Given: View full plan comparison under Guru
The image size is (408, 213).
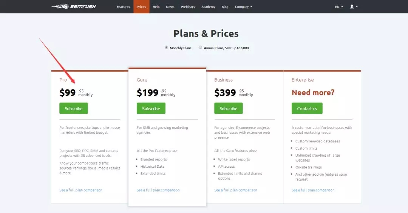Looking at the screenshot, I should click(x=158, y=190).
